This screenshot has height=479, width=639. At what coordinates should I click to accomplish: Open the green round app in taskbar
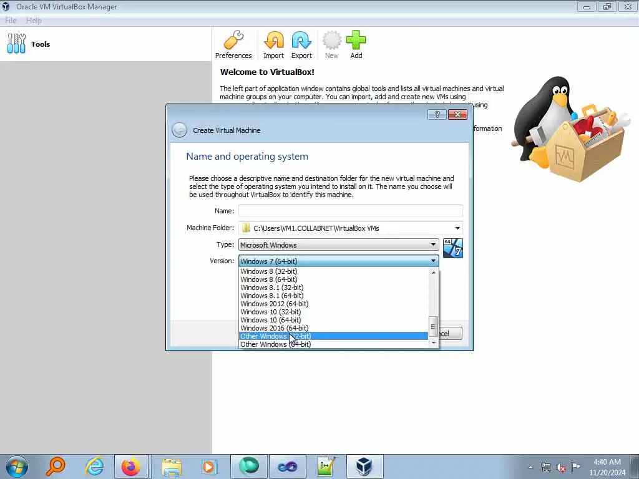249,467
